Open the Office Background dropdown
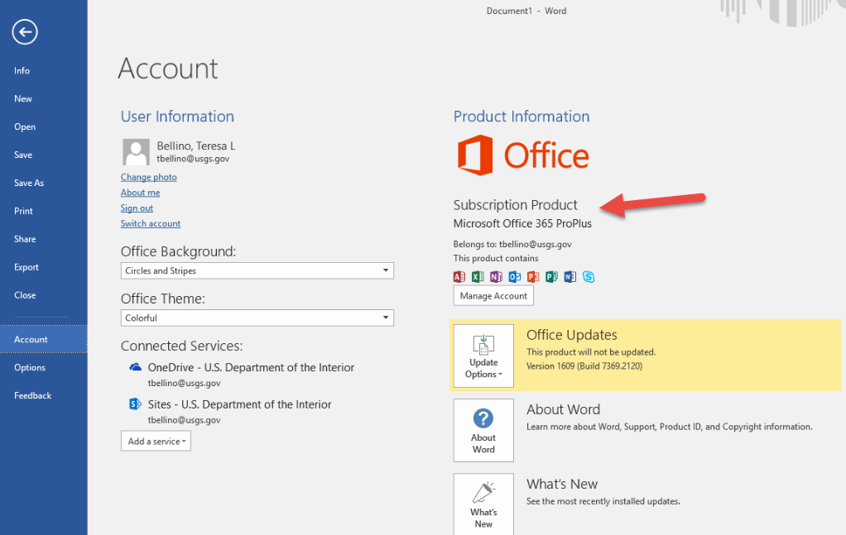The image size is (846, 535). pyautogui.click(x=257, y=270)
